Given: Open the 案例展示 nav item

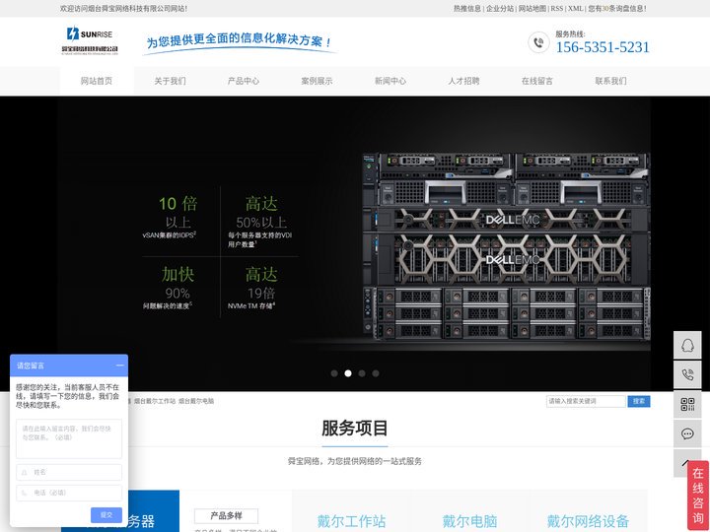Looking at the screenshot, I should (317, 81).
